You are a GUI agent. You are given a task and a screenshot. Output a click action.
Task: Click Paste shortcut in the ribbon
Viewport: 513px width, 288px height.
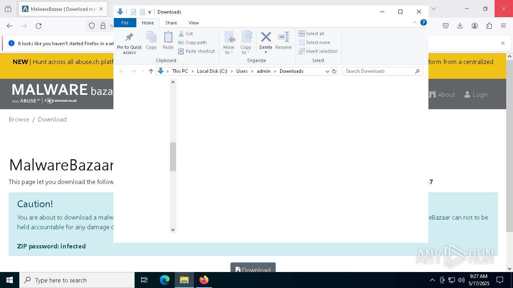[196, 51]
